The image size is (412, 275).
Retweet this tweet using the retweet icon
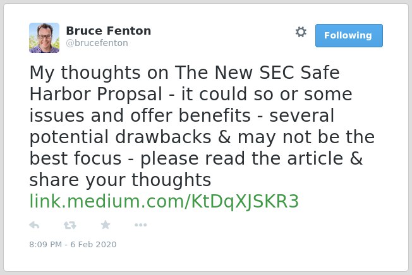tap(70, 225)
